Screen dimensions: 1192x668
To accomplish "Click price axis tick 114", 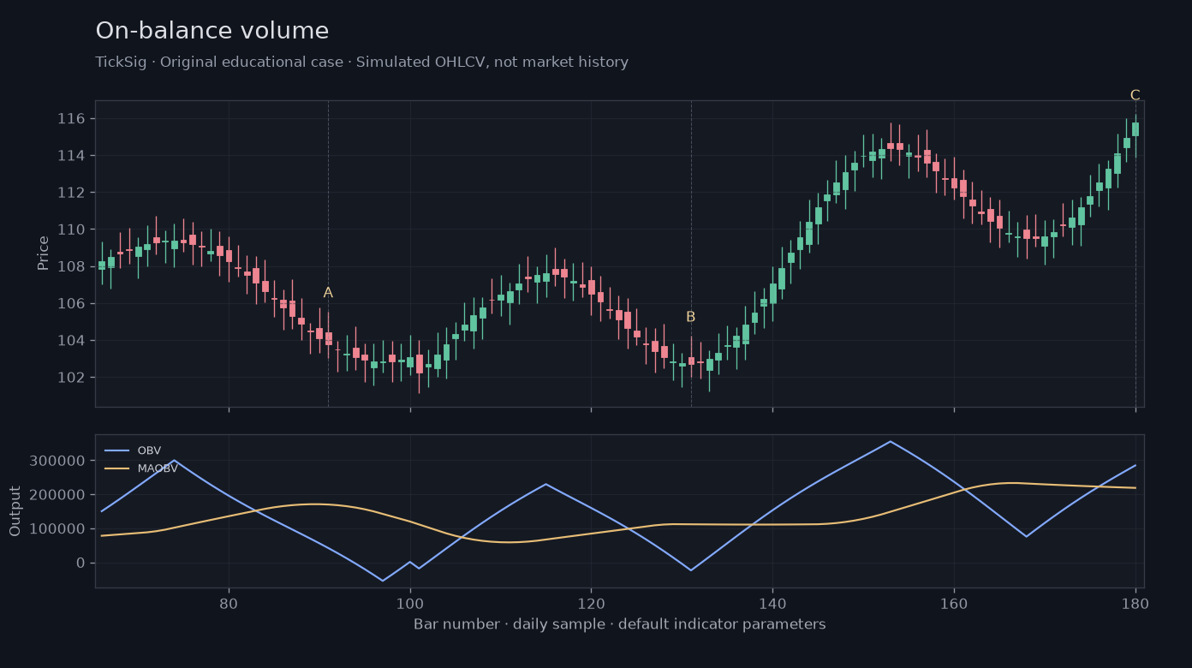I will click(70, 155).
